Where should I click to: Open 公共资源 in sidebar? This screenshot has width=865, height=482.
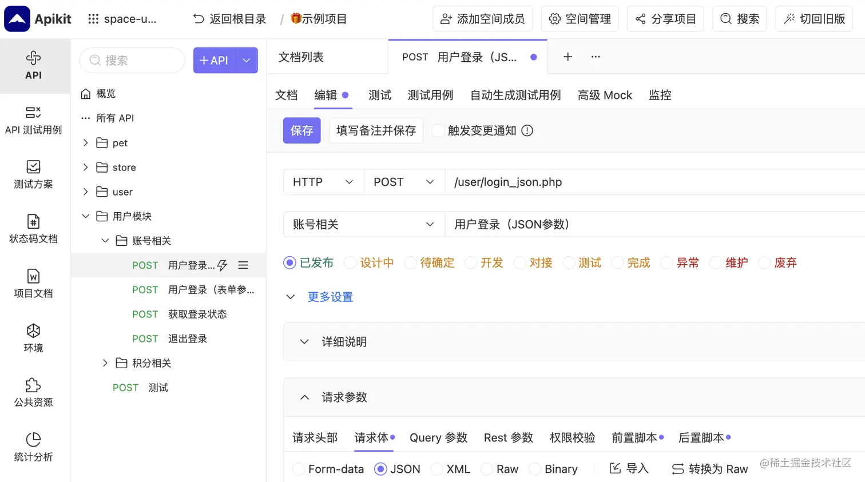coord(33,393)
